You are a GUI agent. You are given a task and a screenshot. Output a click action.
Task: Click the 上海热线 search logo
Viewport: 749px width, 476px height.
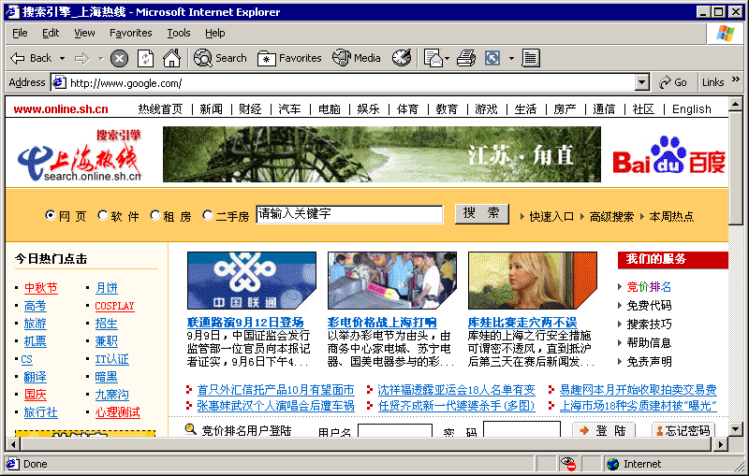[81, 156]
